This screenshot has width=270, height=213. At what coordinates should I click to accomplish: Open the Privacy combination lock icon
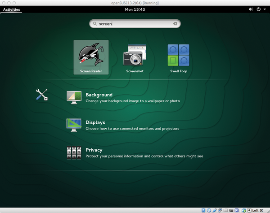(x=74, y=152)
